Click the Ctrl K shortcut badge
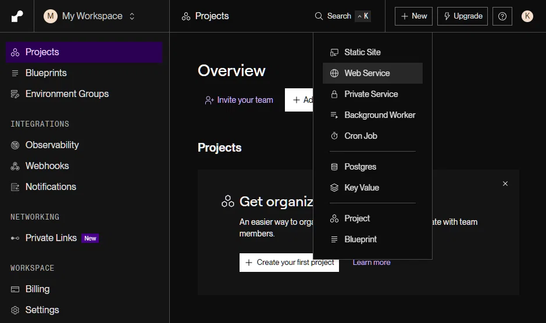546x323 pixels. (363, 16)
